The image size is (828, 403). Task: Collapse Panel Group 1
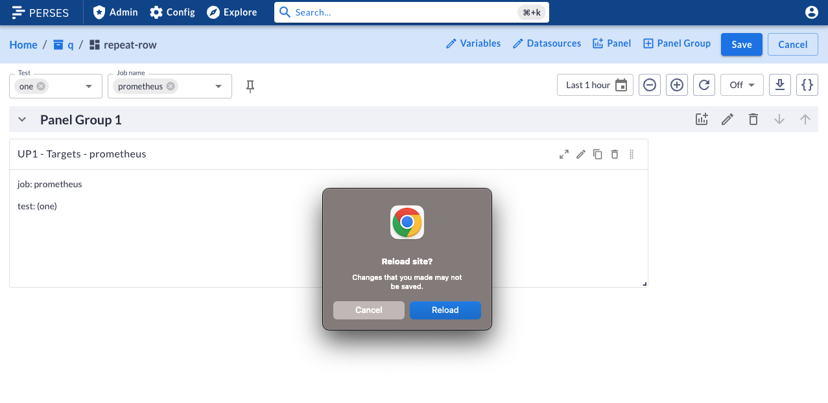click(21, 119)
